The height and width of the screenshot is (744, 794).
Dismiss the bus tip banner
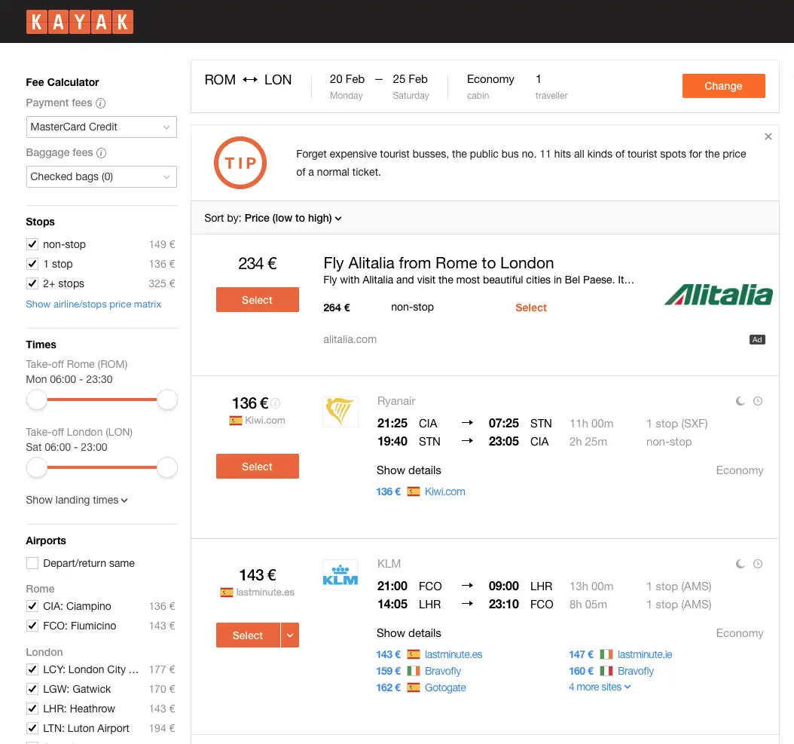(x=768, y=136)
